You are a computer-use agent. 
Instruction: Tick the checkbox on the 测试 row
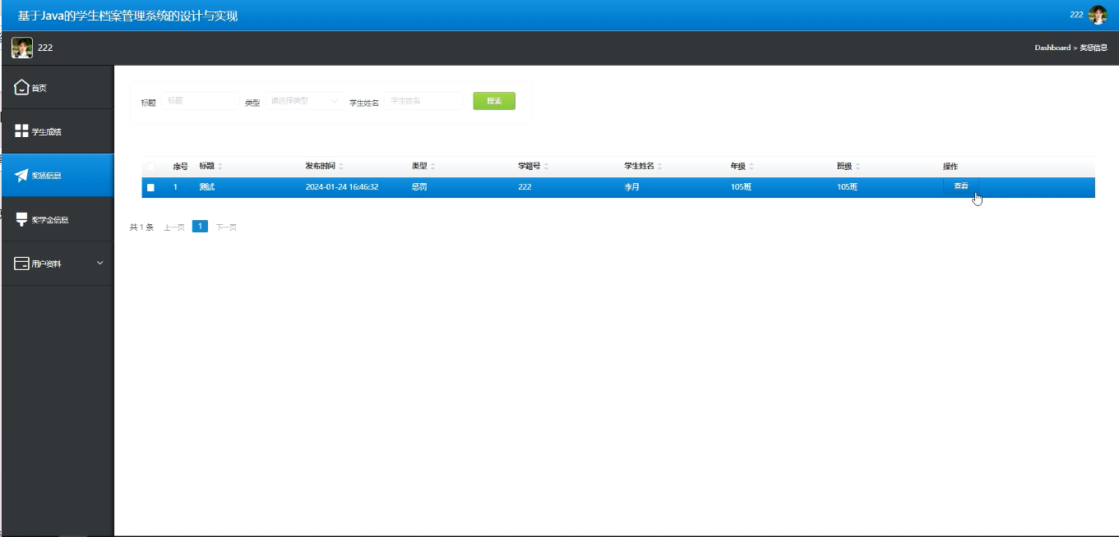point(150,187)
